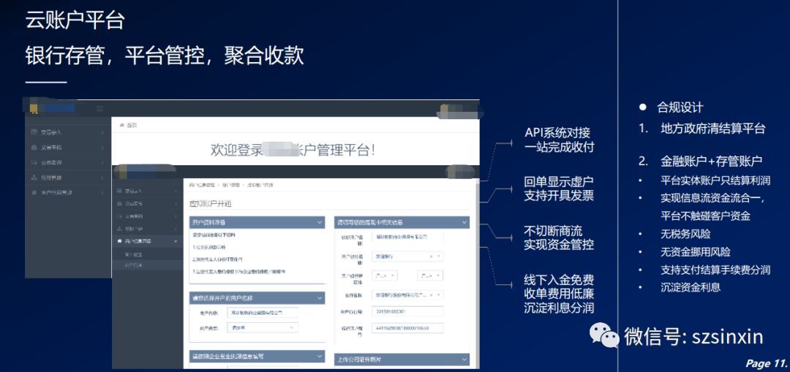Click the 报表管理 icon in the rear window sidebar
This screenshot has height=372, width=790.
[34, 178]
